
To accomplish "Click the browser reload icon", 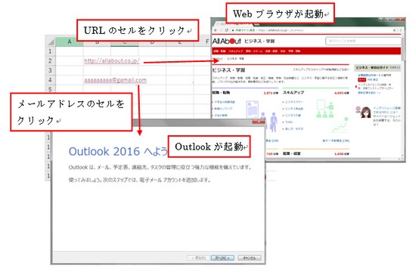I will tap(226, 30).
